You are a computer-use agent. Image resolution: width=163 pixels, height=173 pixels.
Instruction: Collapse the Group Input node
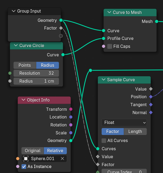pos(14,11)
